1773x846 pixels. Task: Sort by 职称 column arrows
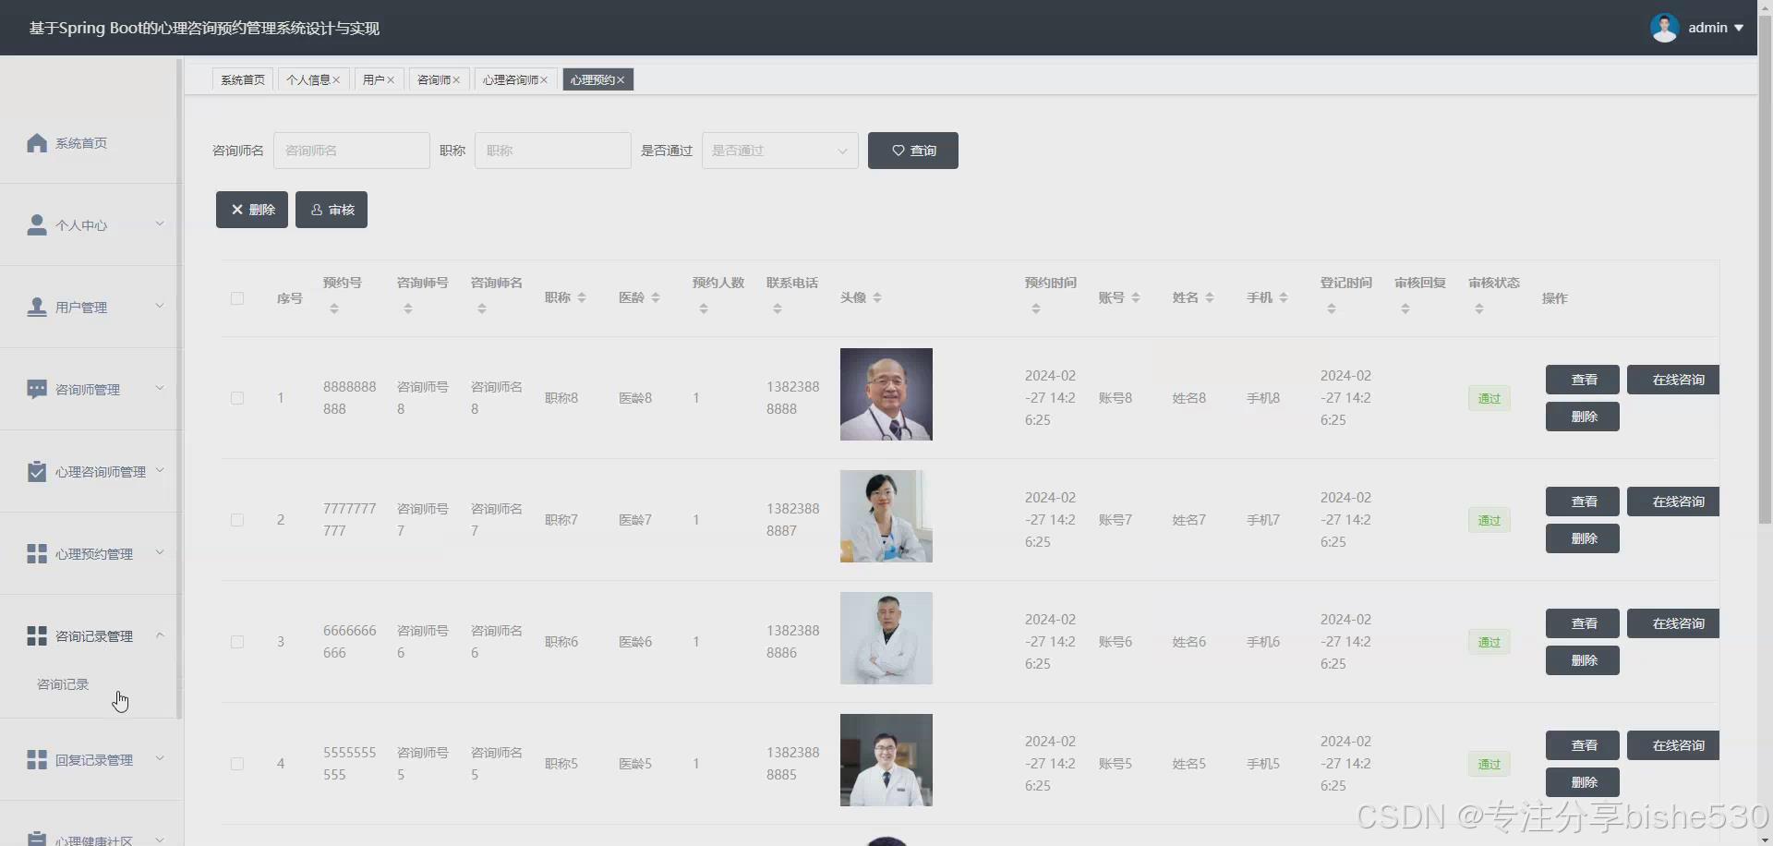(x=582, y=297)
